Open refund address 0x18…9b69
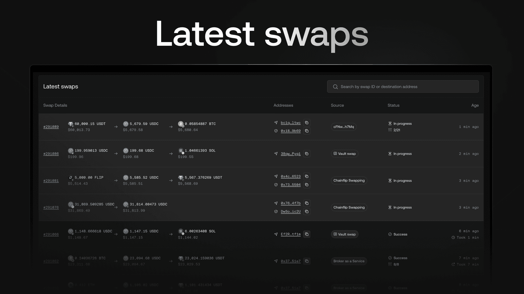Image resolution: width=524 pixels, height=294 pixels. pos(290,131)
